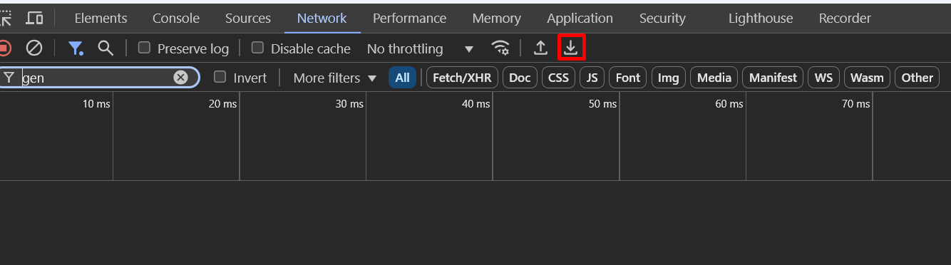This screenshot has width=951, height=265.
Task: Enable the Preserve log checkbox
Action: coord(144,48)
